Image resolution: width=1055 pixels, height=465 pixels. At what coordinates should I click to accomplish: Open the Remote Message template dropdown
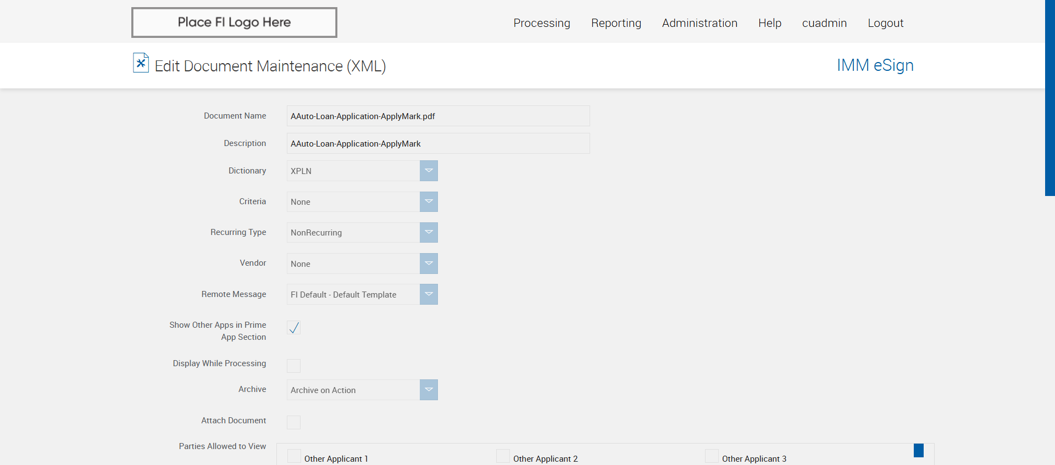click(x=429, y=294)
